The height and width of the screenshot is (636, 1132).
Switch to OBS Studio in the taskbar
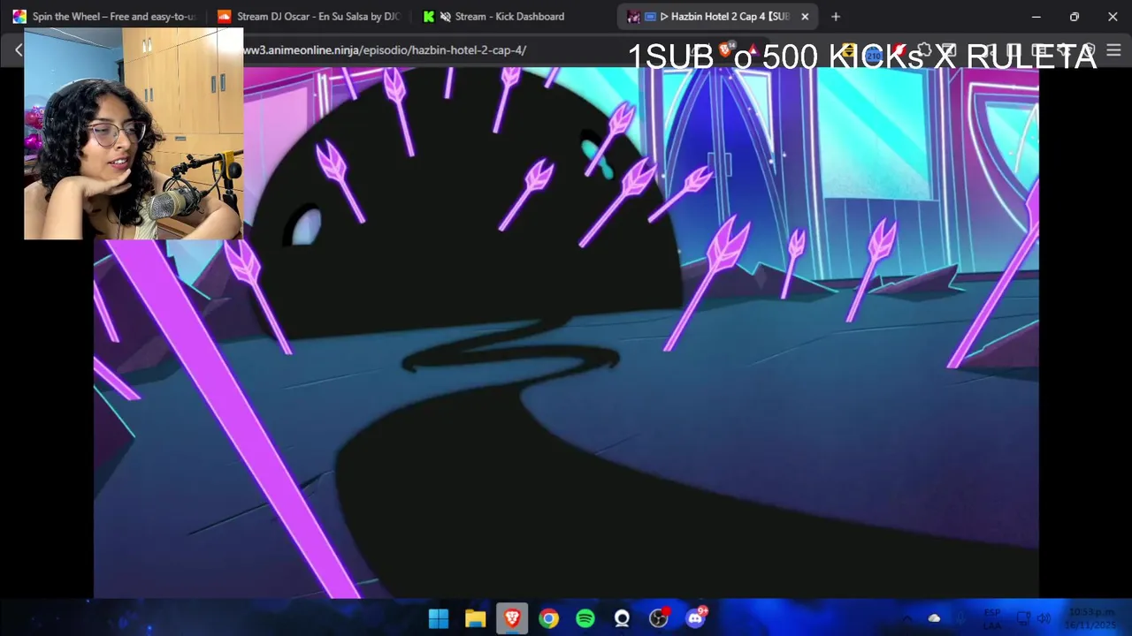coord(659,618)
